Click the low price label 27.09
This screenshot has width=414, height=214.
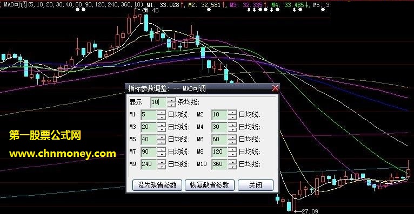click(310, 211)
